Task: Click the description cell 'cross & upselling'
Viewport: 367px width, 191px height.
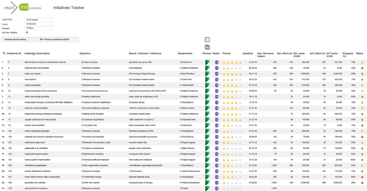Action: pyautogui.click(x=33, y=85)
